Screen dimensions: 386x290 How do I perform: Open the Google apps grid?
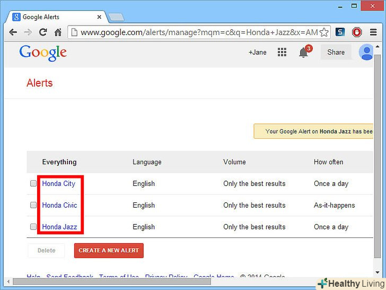[282, 52]
